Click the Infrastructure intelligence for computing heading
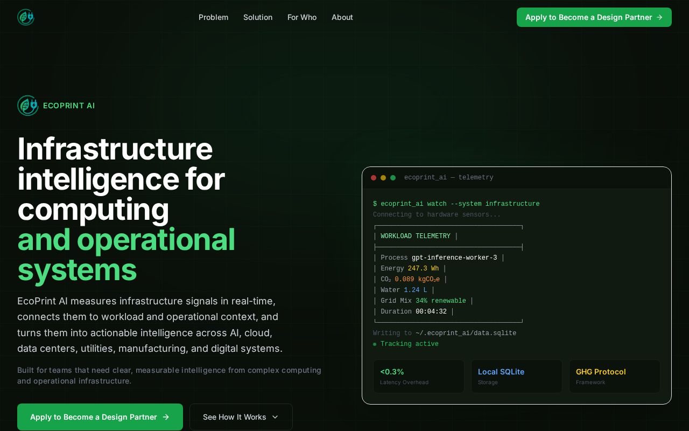Screen dimensions: 689x431 (x=121, y=179)
